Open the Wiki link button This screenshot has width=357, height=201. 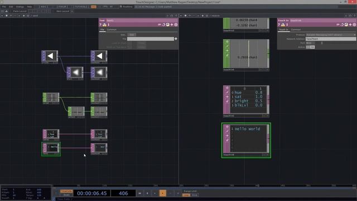43,7
